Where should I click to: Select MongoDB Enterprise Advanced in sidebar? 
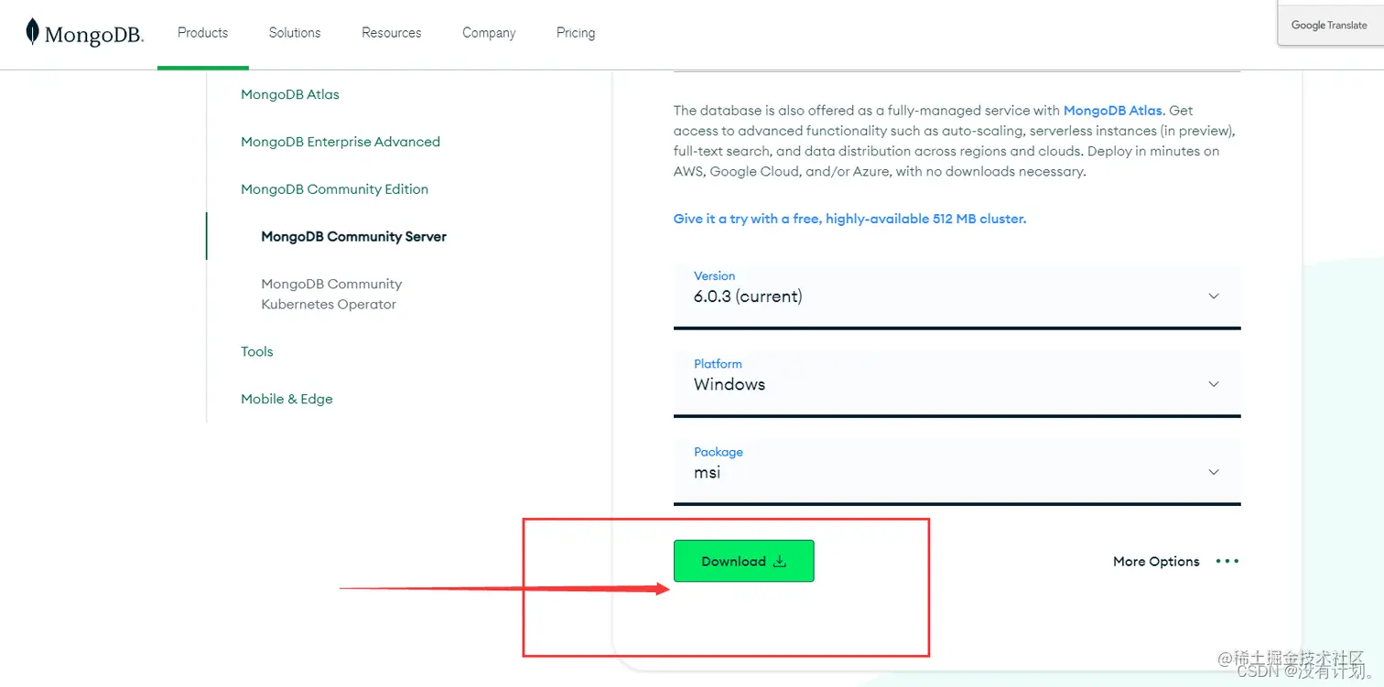click(341, 142)
